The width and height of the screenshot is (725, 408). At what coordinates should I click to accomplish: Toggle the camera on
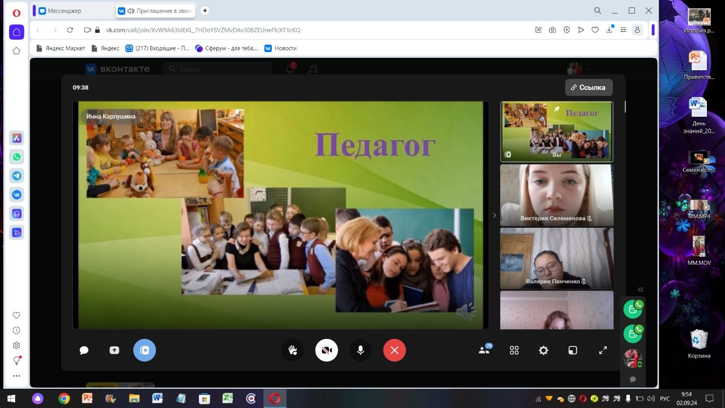pos(326,350)
